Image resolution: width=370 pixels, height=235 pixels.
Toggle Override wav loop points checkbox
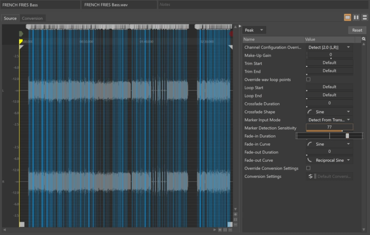click(308, 79)
